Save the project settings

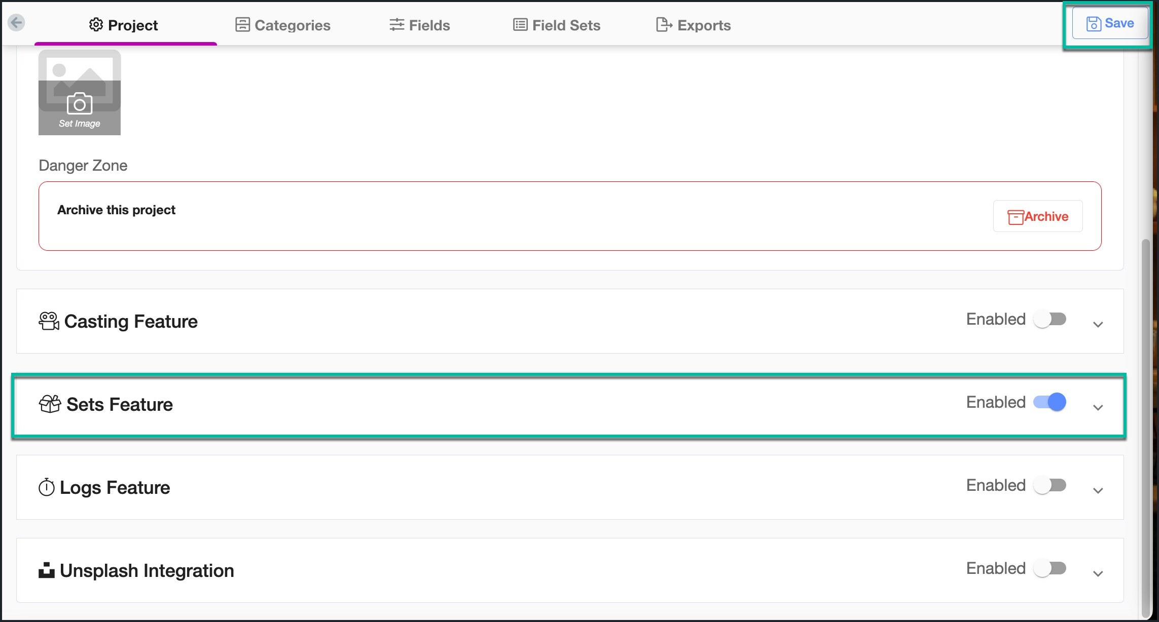pos(1110,23)
